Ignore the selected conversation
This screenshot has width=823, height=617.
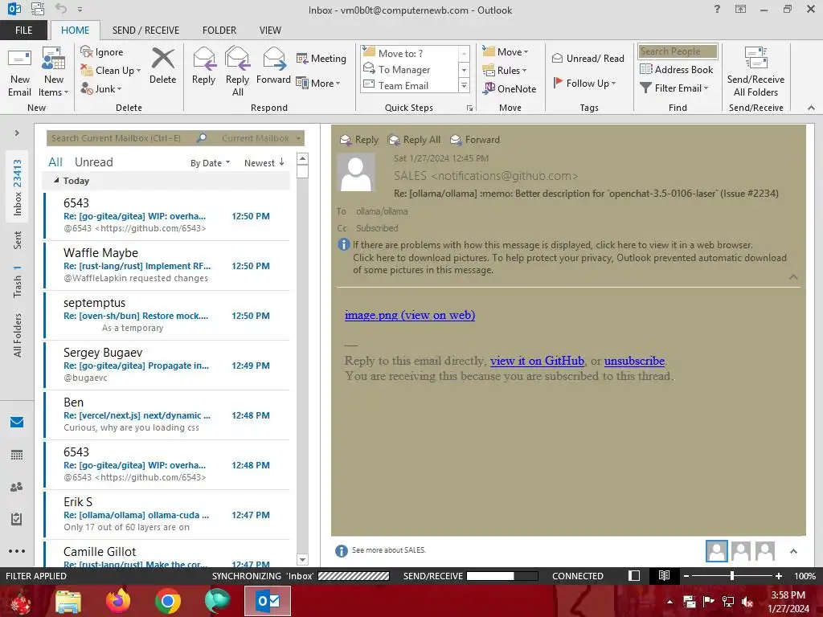(x=102, y=52)
